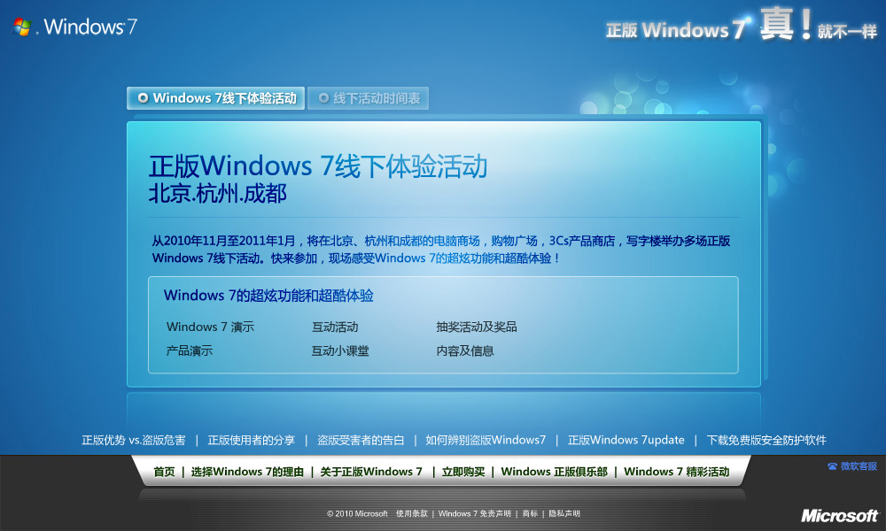Screen dimensions: 886x531
Task: Switch to 线下活动时间表 tab
Action: [x=369, y=98]
